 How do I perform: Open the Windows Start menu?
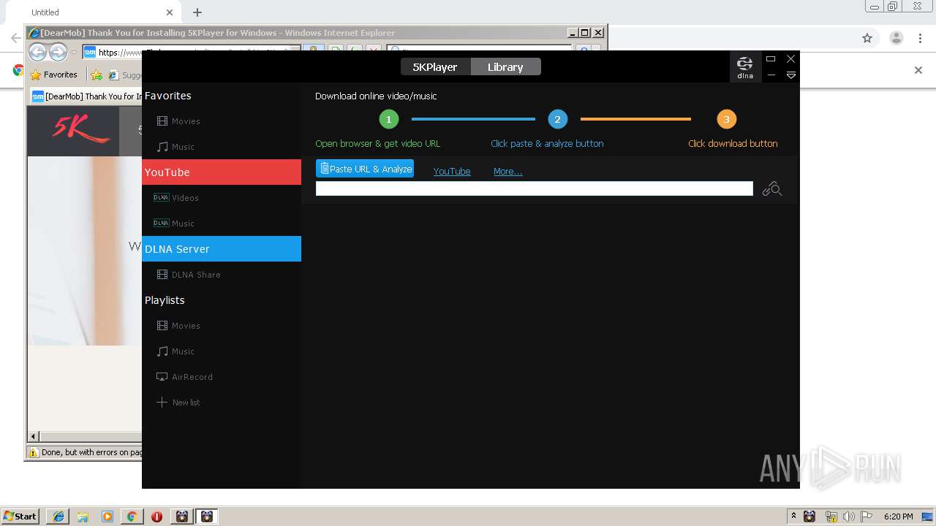(x=20, y=517)
